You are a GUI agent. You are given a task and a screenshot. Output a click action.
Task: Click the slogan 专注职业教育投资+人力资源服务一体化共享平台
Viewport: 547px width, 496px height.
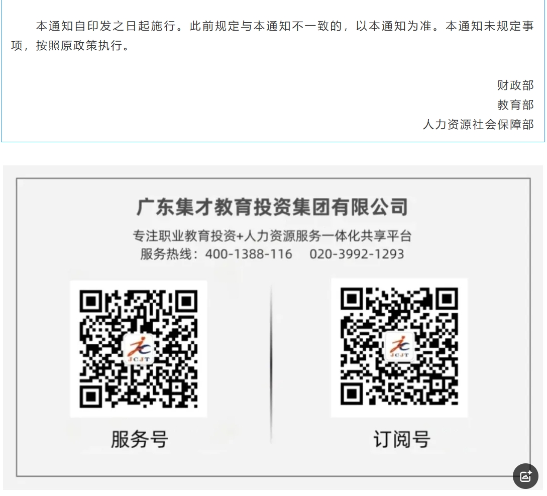(272, 236)
